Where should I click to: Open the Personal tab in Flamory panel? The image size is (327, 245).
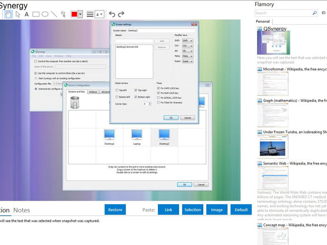pos(263,21)
